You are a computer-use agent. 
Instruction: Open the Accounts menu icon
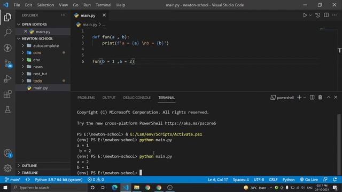tap(7, 153)
